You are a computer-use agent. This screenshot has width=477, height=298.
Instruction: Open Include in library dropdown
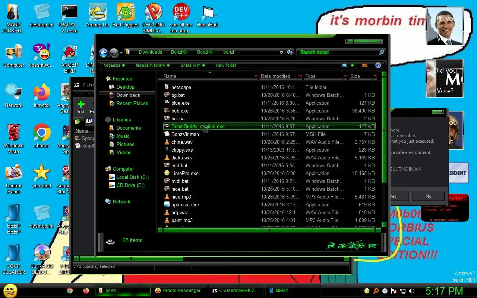tap(152, 65)
